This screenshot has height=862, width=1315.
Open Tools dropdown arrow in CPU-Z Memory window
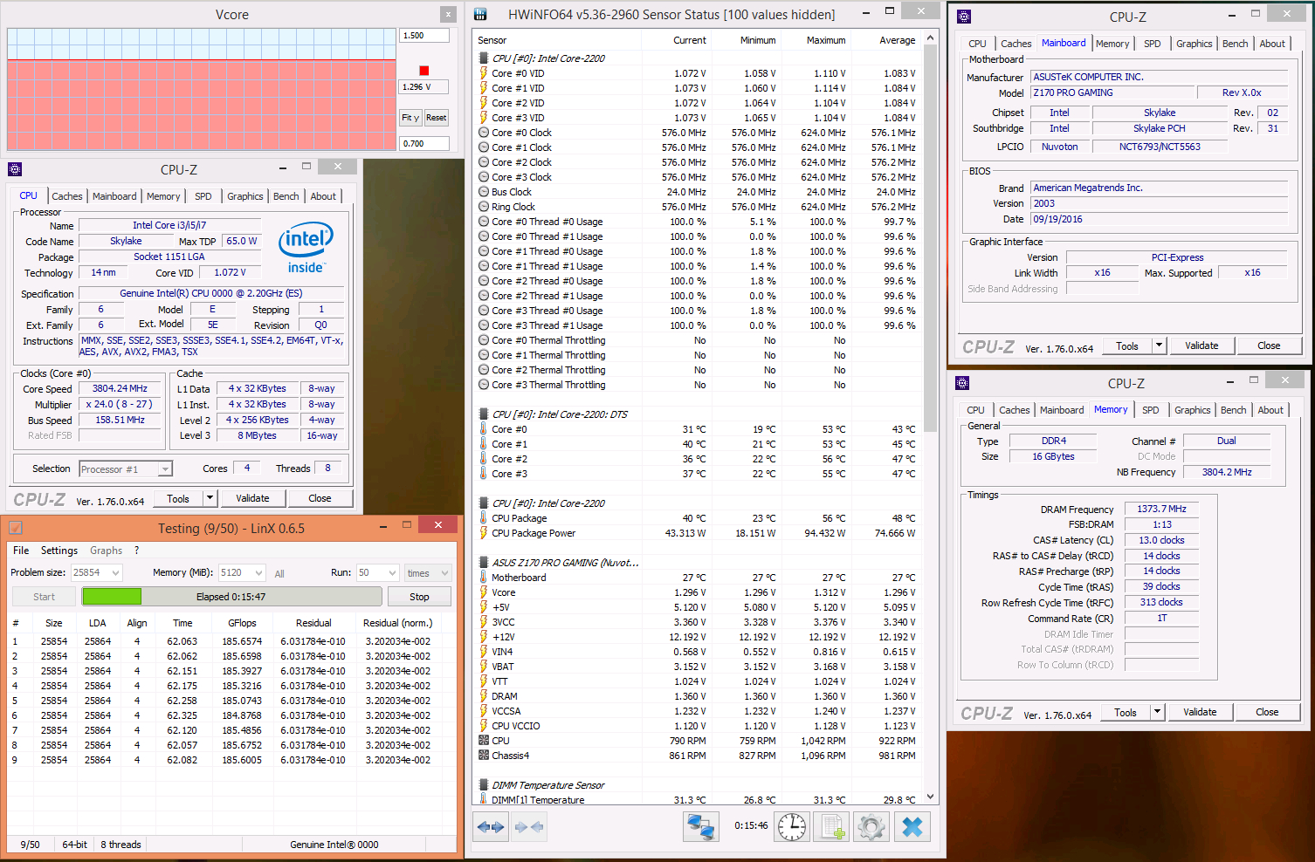click(1157, 712)
